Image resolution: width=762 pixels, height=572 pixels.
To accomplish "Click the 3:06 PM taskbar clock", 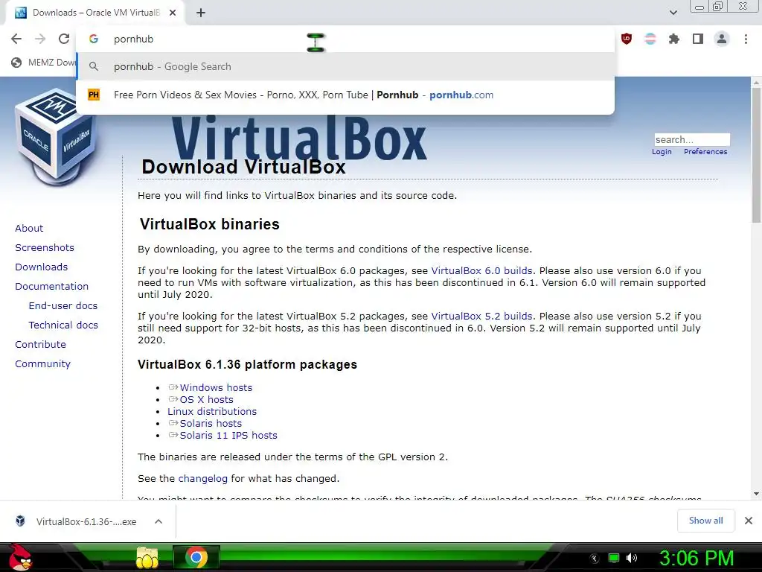I will (696, 558).
